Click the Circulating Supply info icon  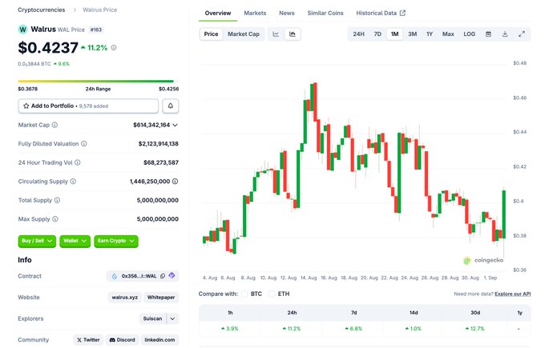click(73, 181)
